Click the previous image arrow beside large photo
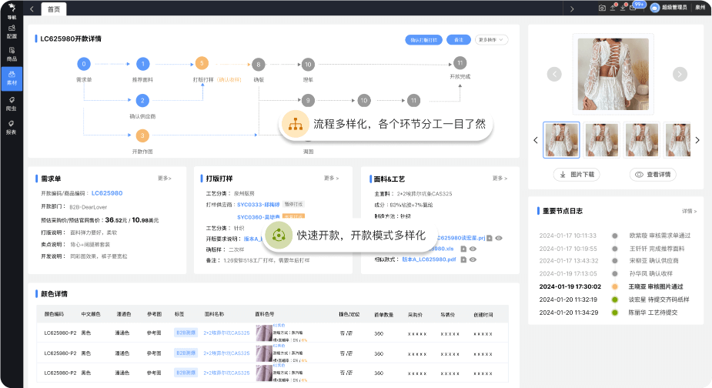 pyautogui.click(x=553, y=74)
